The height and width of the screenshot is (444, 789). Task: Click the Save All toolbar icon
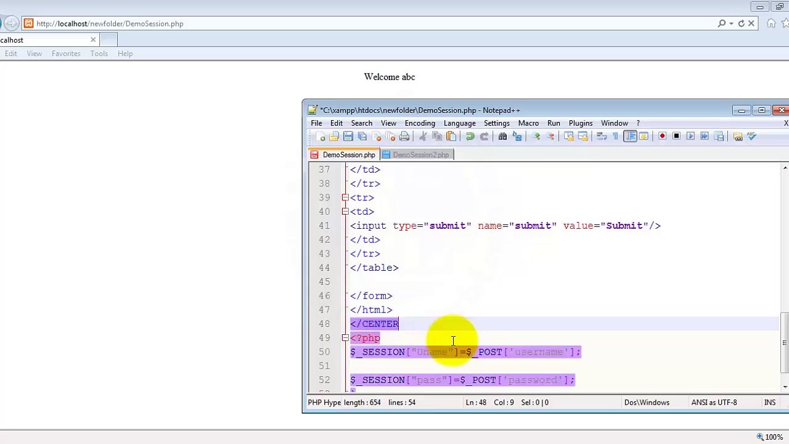coord(362,136)
